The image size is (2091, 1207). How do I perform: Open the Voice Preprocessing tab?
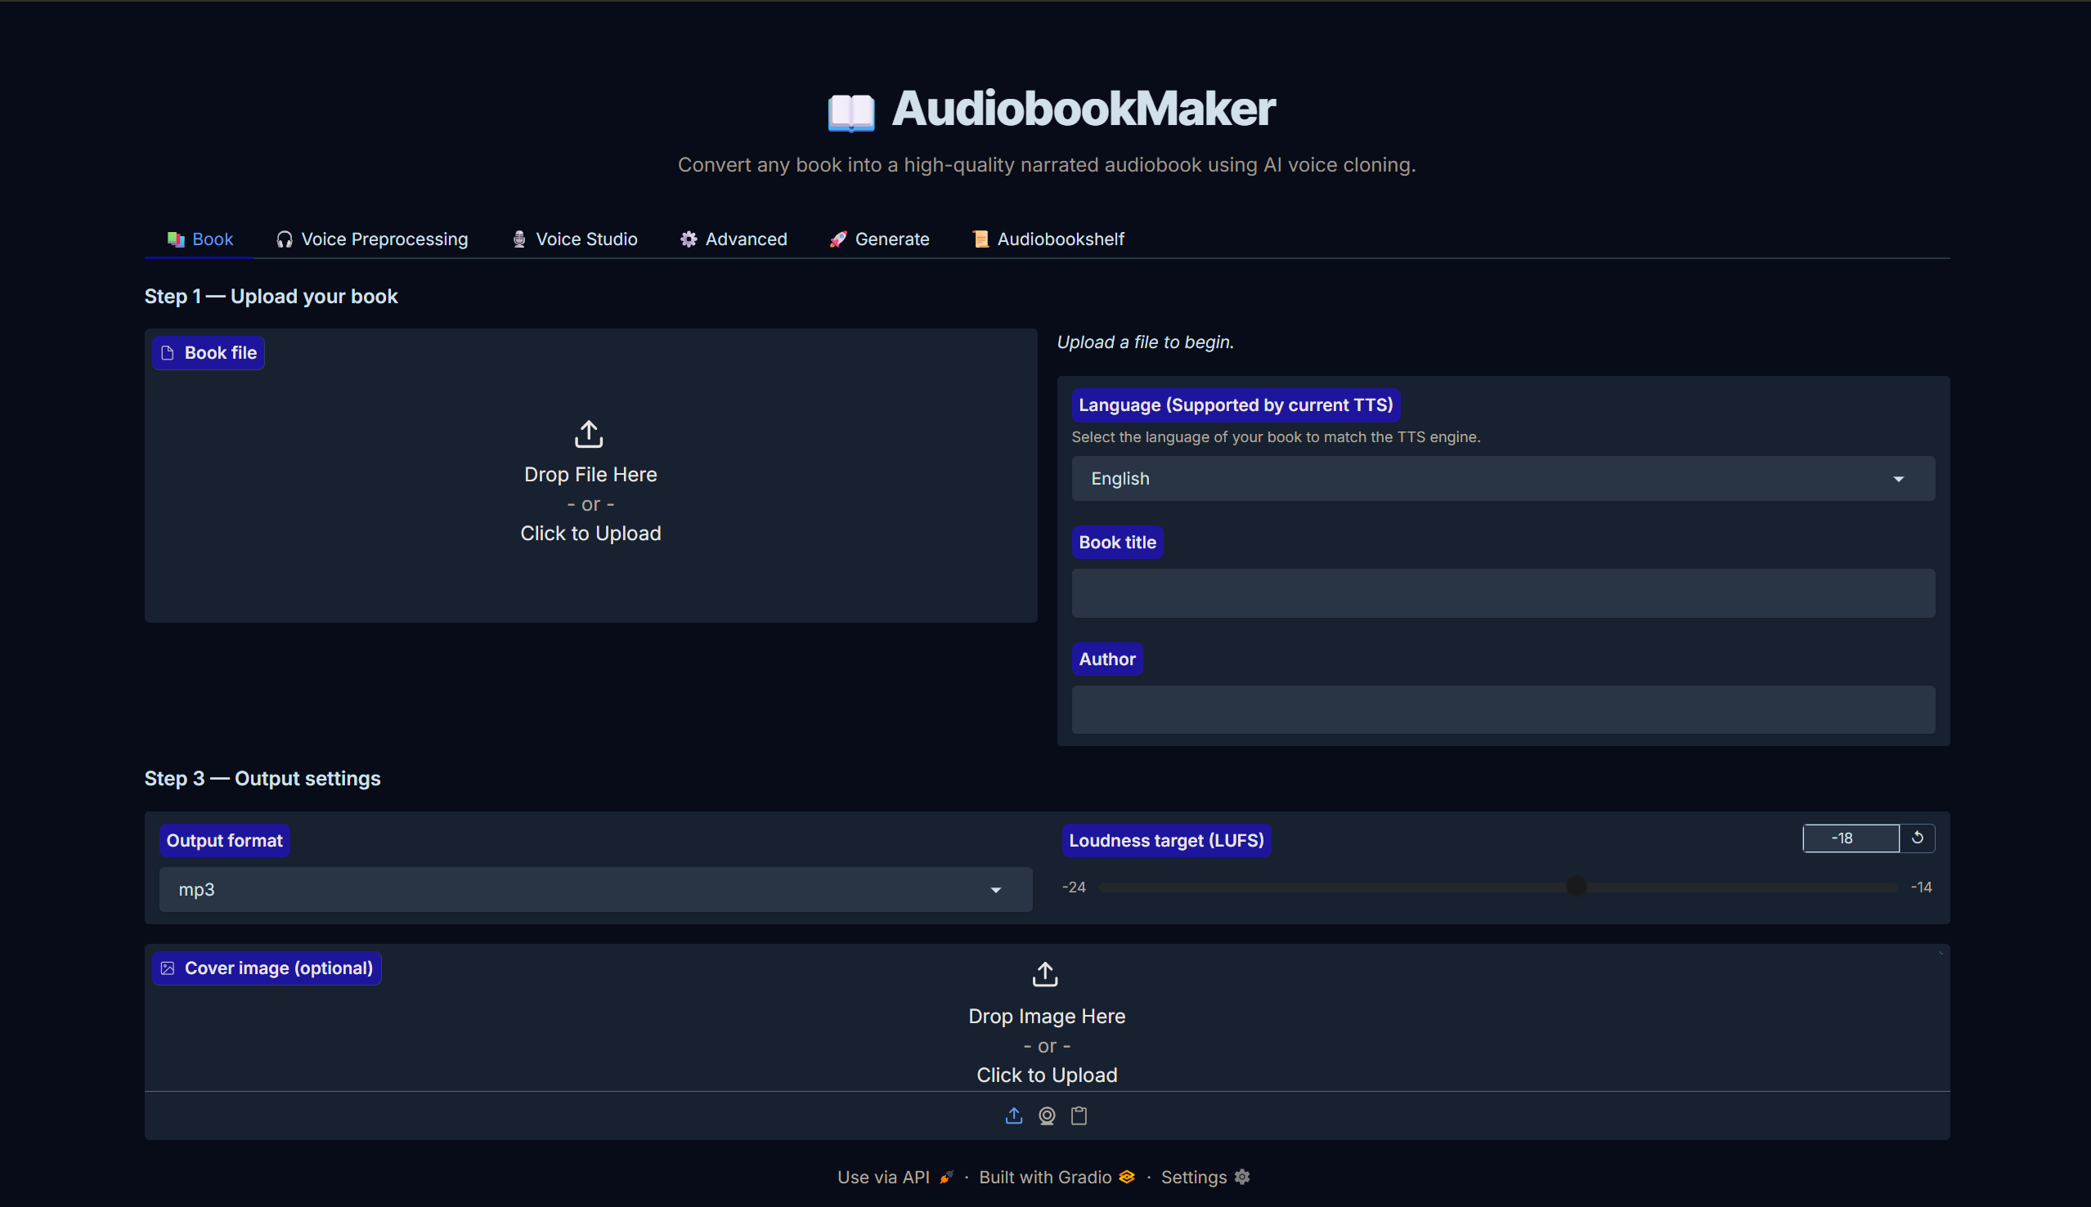371,239
